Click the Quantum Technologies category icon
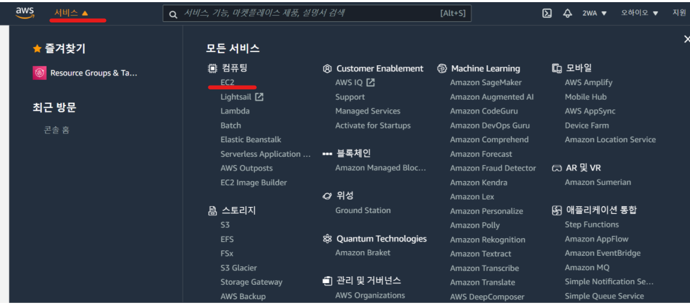Image resolution: width=690 pixels, height=304 pixels. 327,239
